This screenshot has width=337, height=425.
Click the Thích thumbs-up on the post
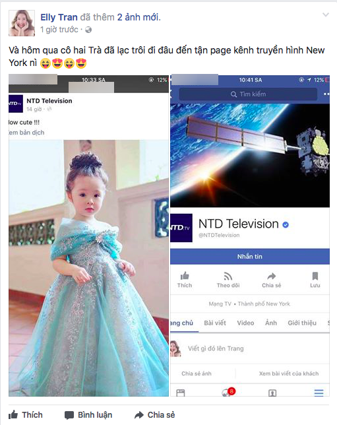(x=26, y=414)
